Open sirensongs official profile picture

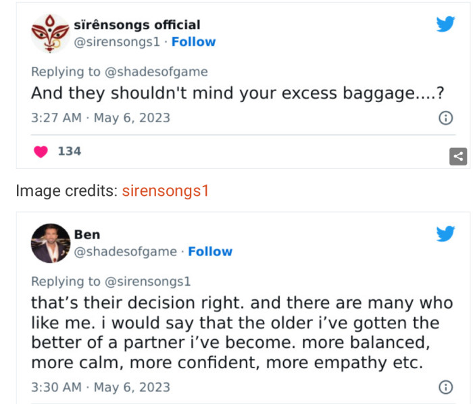point(51,33)
